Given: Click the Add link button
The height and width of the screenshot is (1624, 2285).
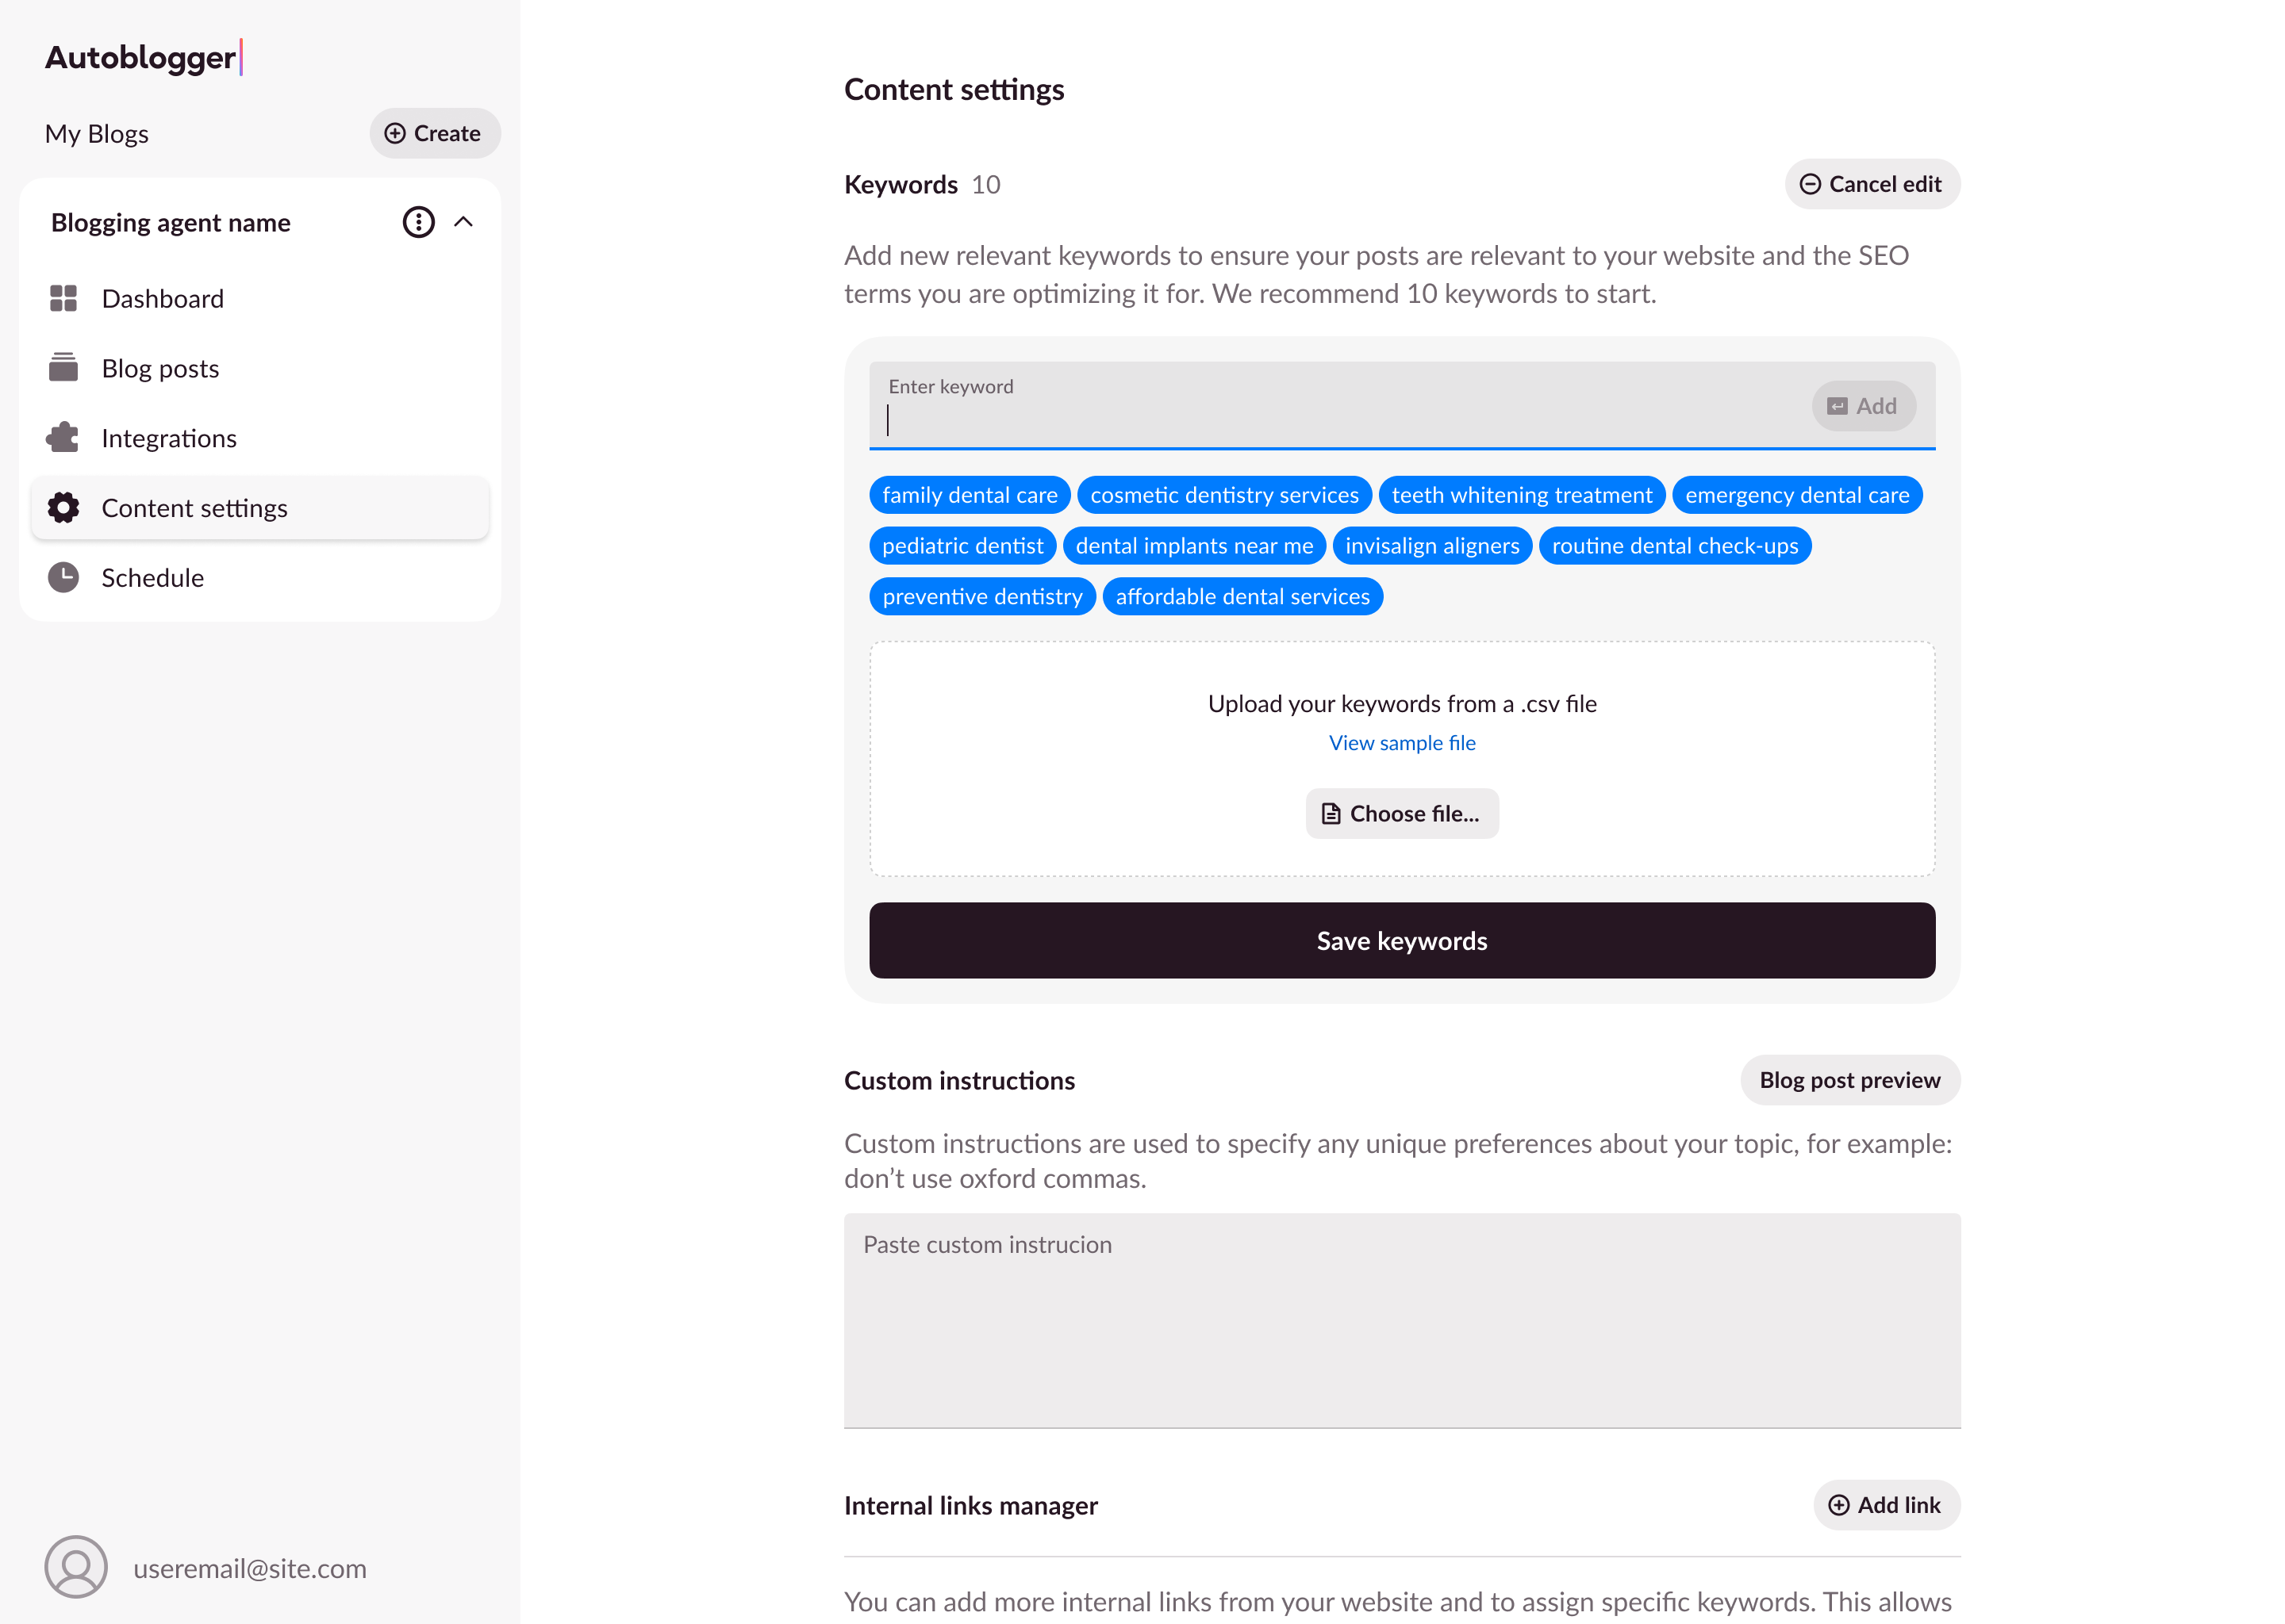Looking at the screenshot, I should coord(1886,1505).
